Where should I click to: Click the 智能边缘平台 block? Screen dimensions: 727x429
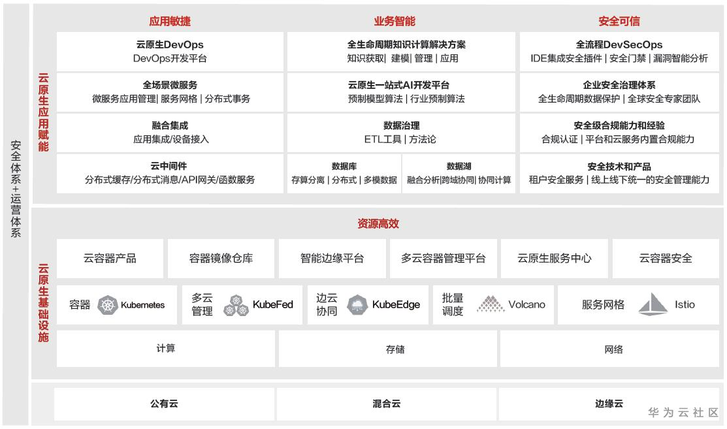[x=332, y=259]
